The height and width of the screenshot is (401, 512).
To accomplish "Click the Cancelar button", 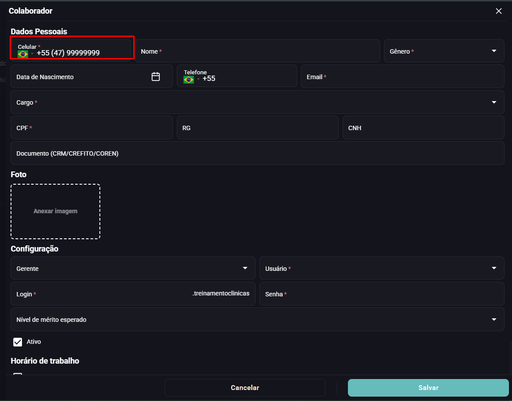I will pos(245,388).
